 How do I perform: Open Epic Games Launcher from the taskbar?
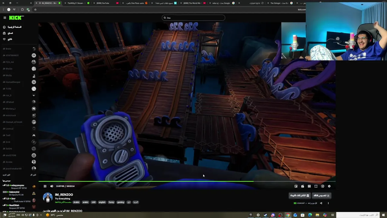point(251,215)
